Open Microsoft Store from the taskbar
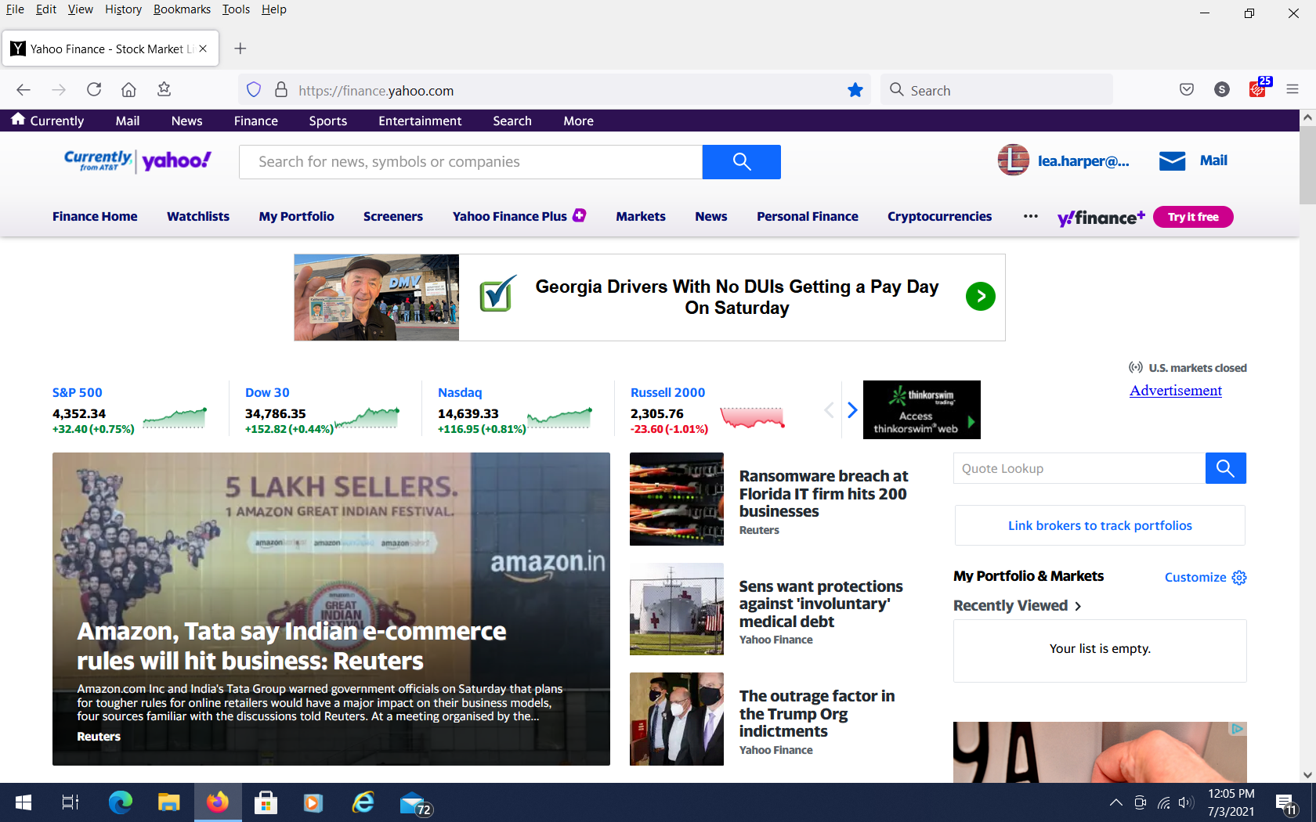 pyautogui.click(x=266, y=802)
